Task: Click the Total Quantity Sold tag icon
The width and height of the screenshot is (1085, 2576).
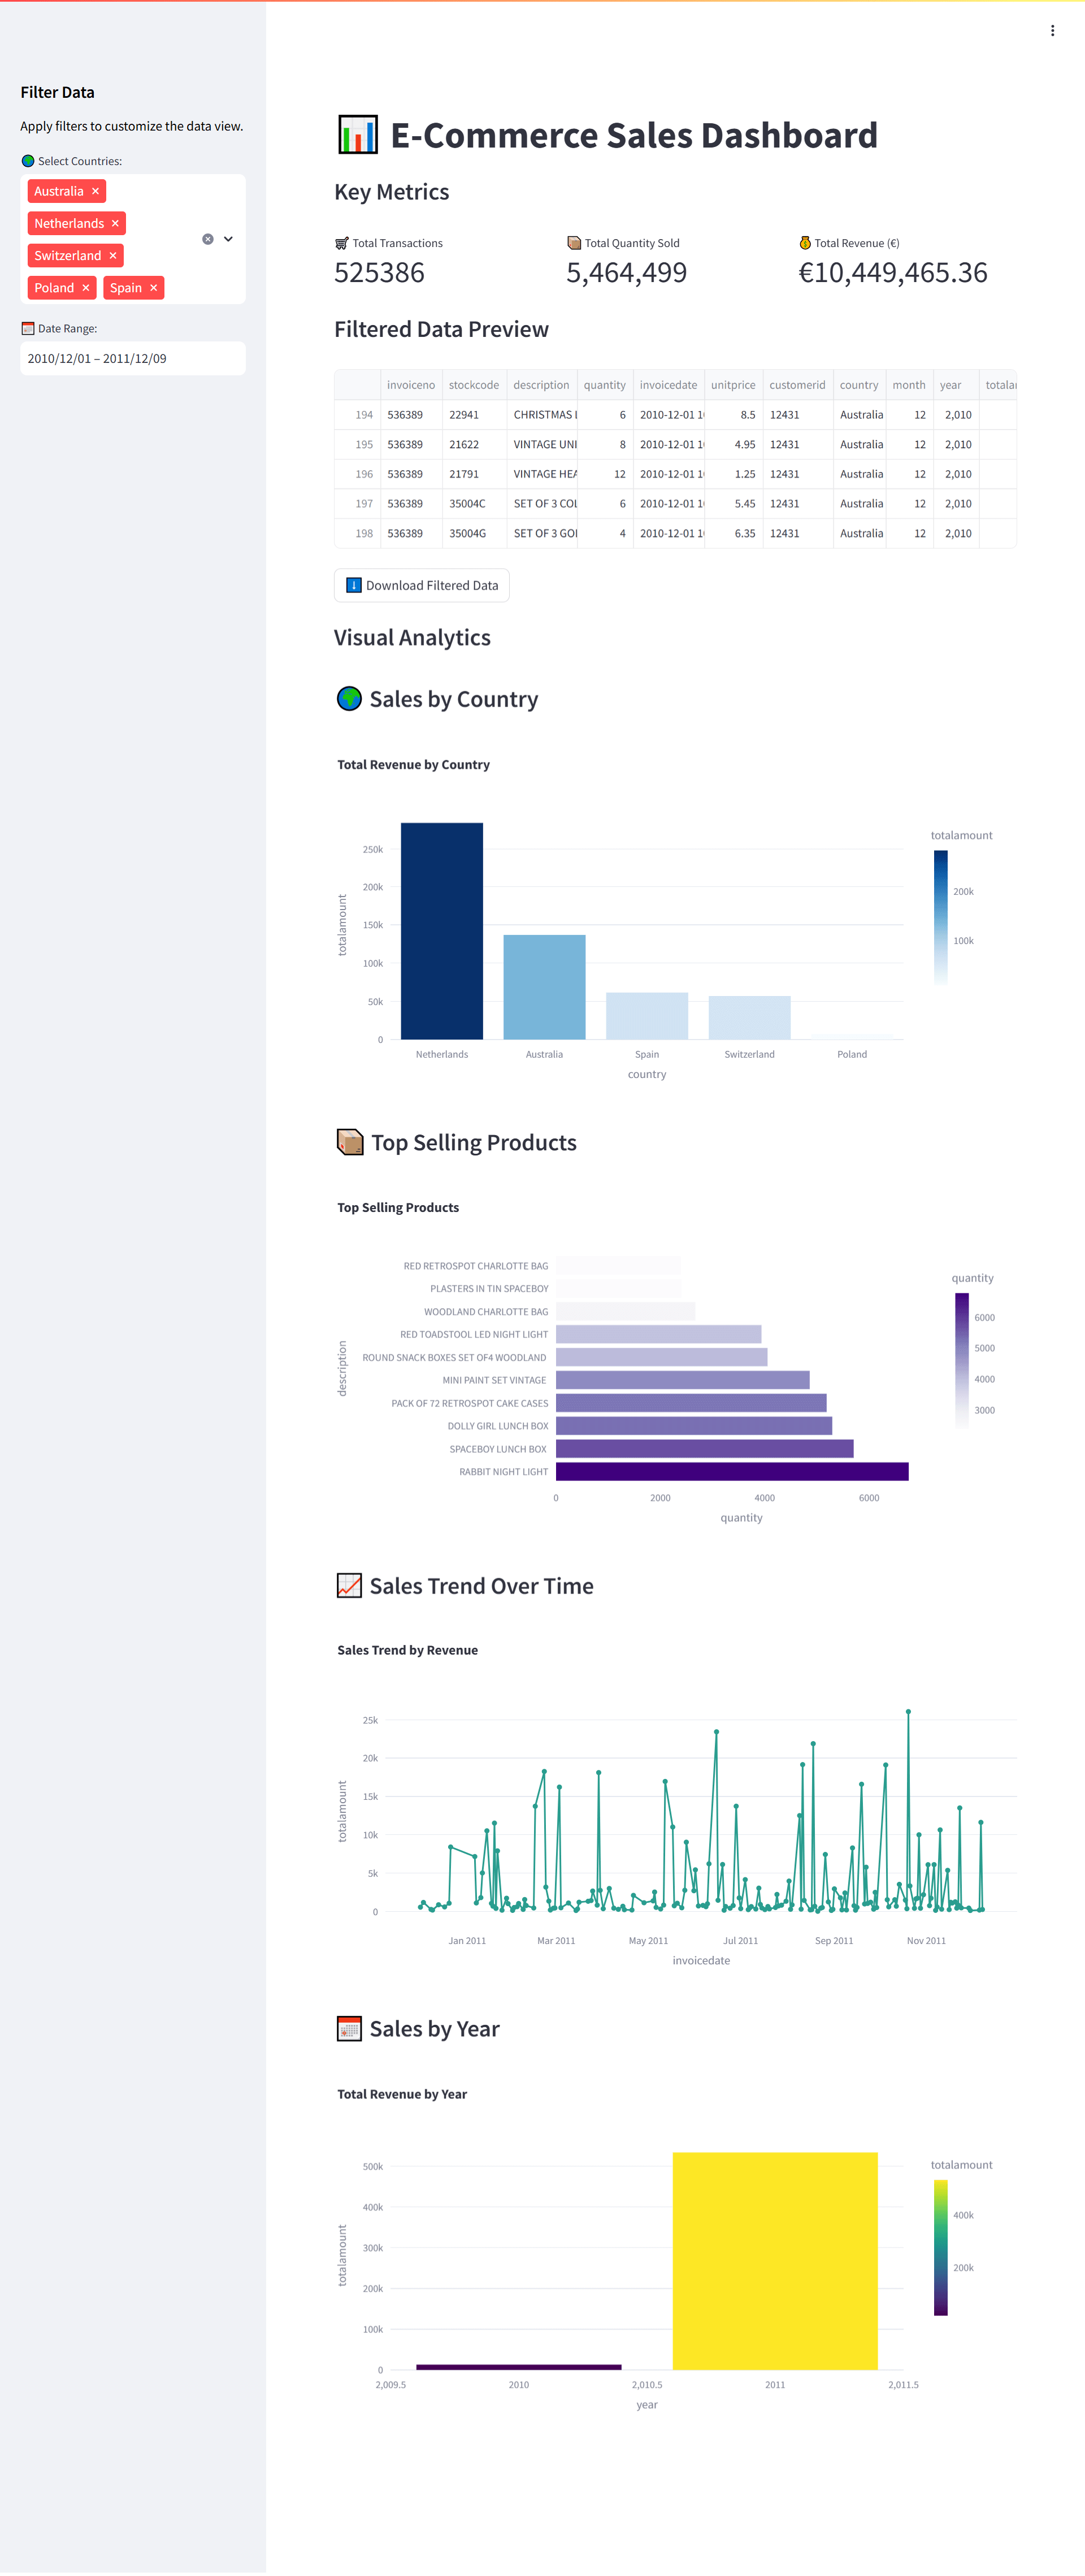Action: click(x=570, y=243)
